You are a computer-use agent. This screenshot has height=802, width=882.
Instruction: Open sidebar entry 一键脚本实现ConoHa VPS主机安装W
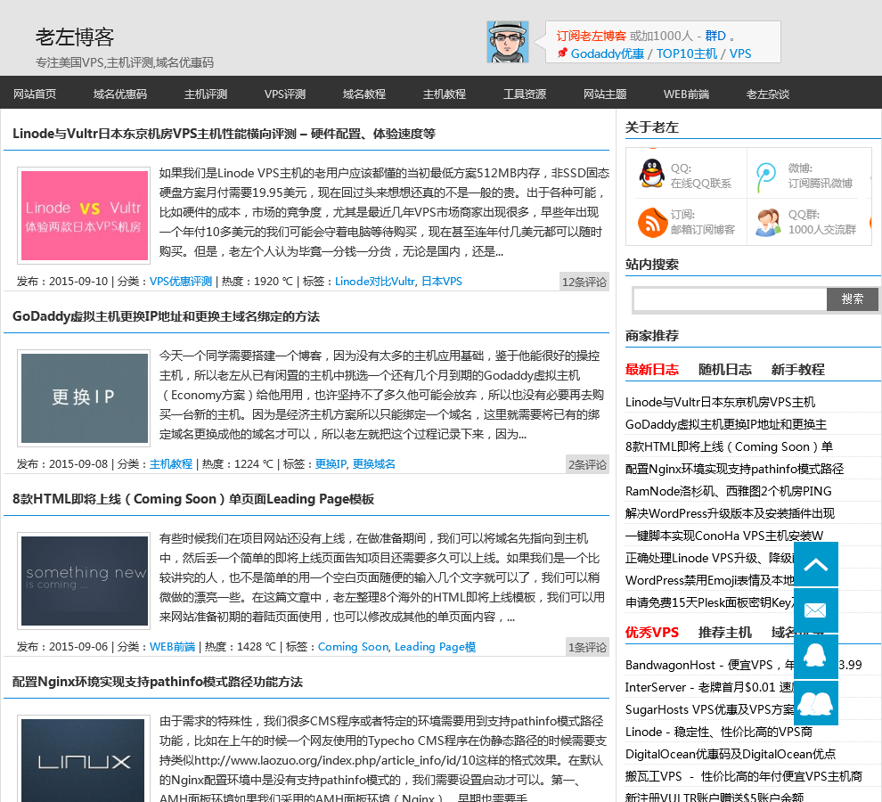click(x=724, y=536)
